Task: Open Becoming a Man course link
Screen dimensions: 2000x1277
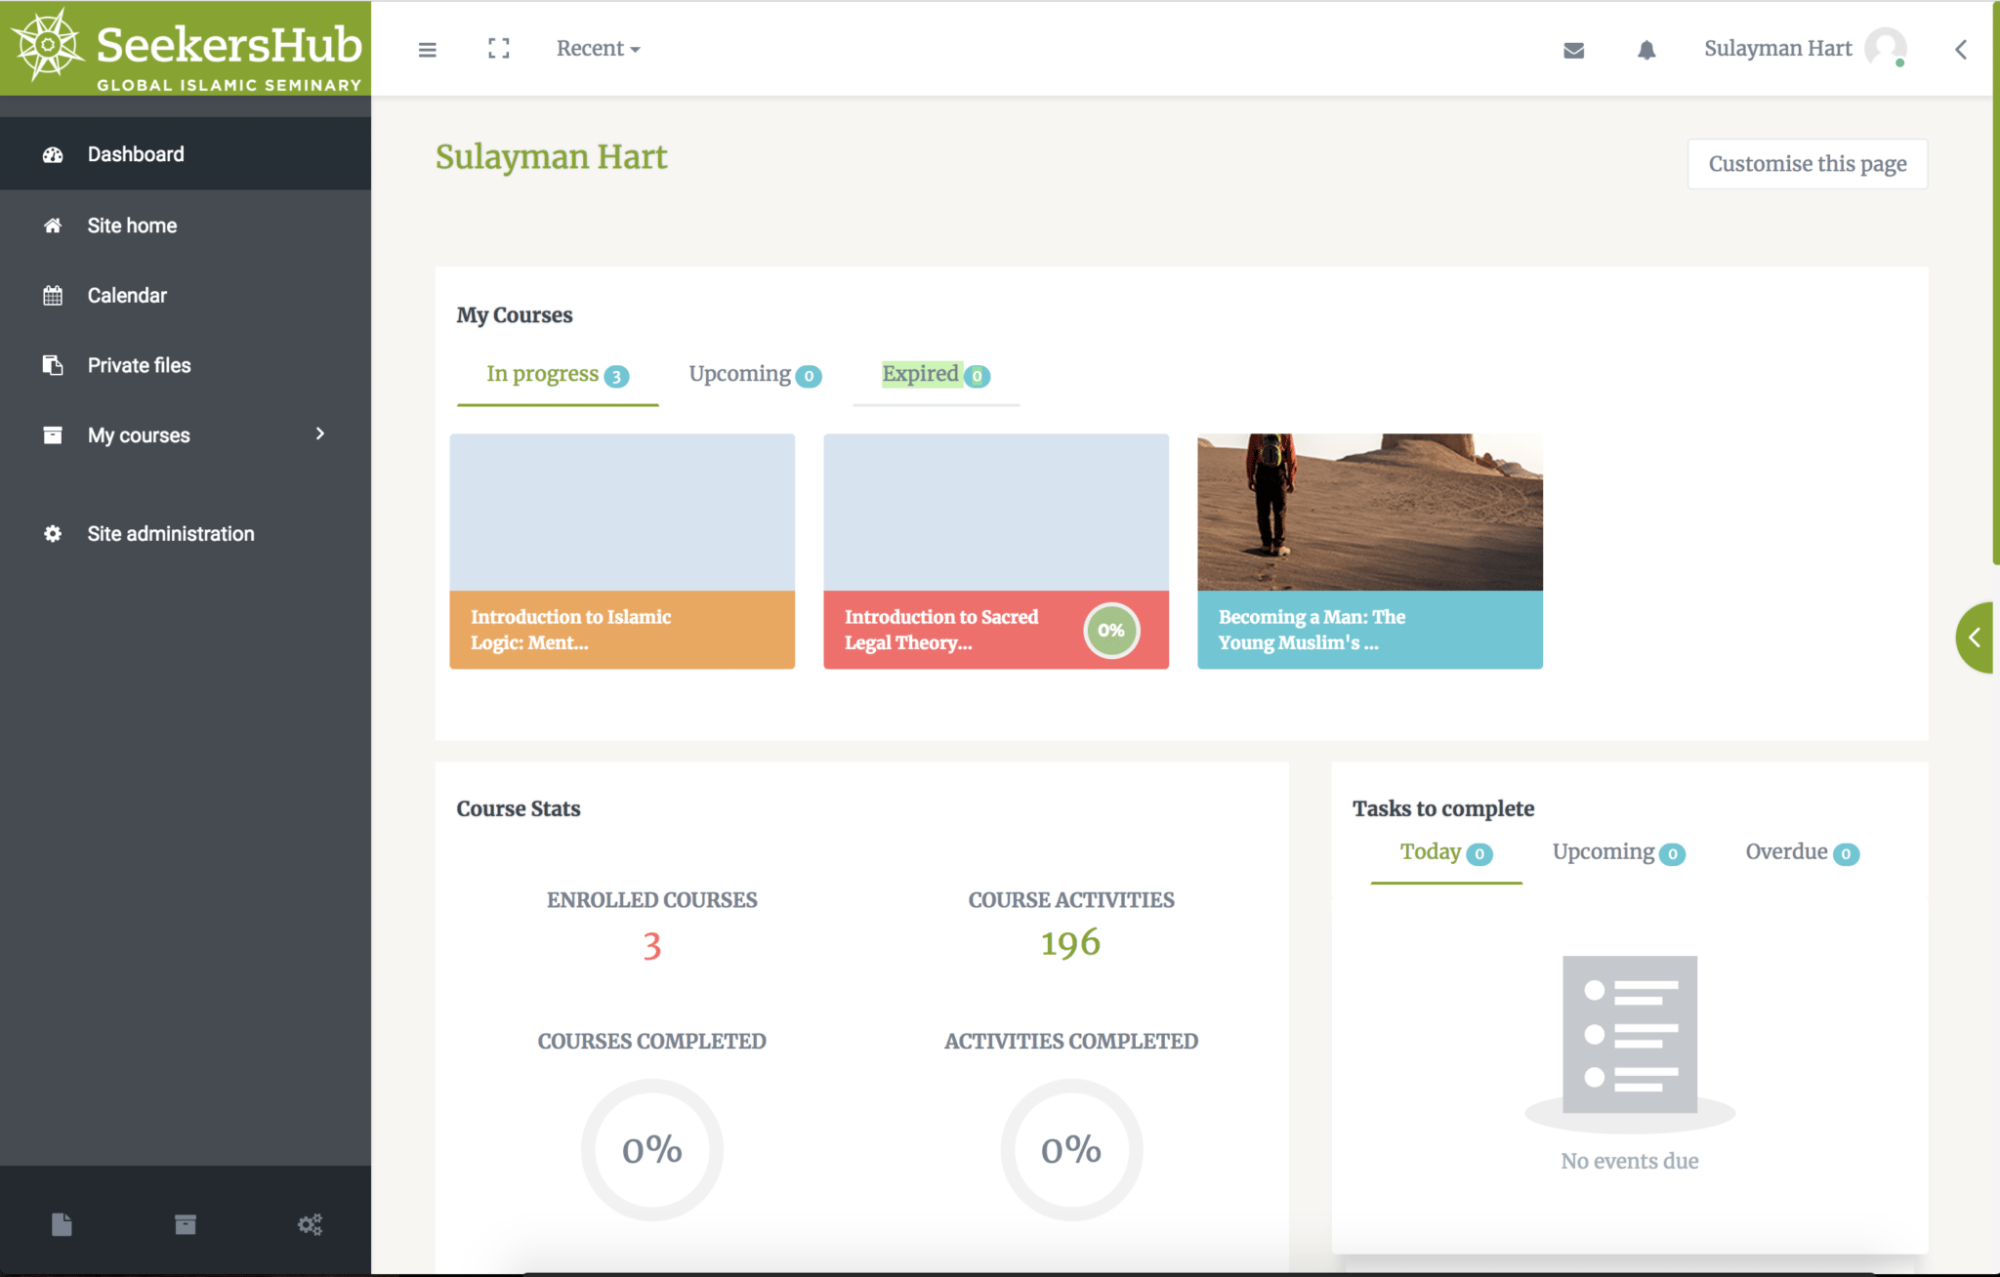Action: point(1312,630)
